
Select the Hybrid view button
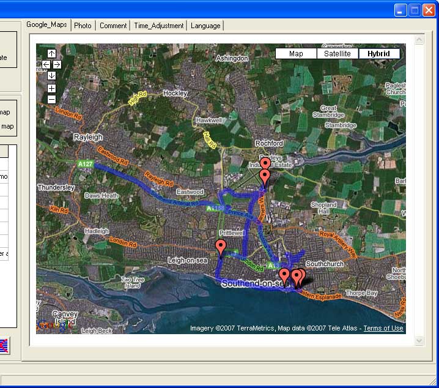pyautogui.click(x=379, y=53)
